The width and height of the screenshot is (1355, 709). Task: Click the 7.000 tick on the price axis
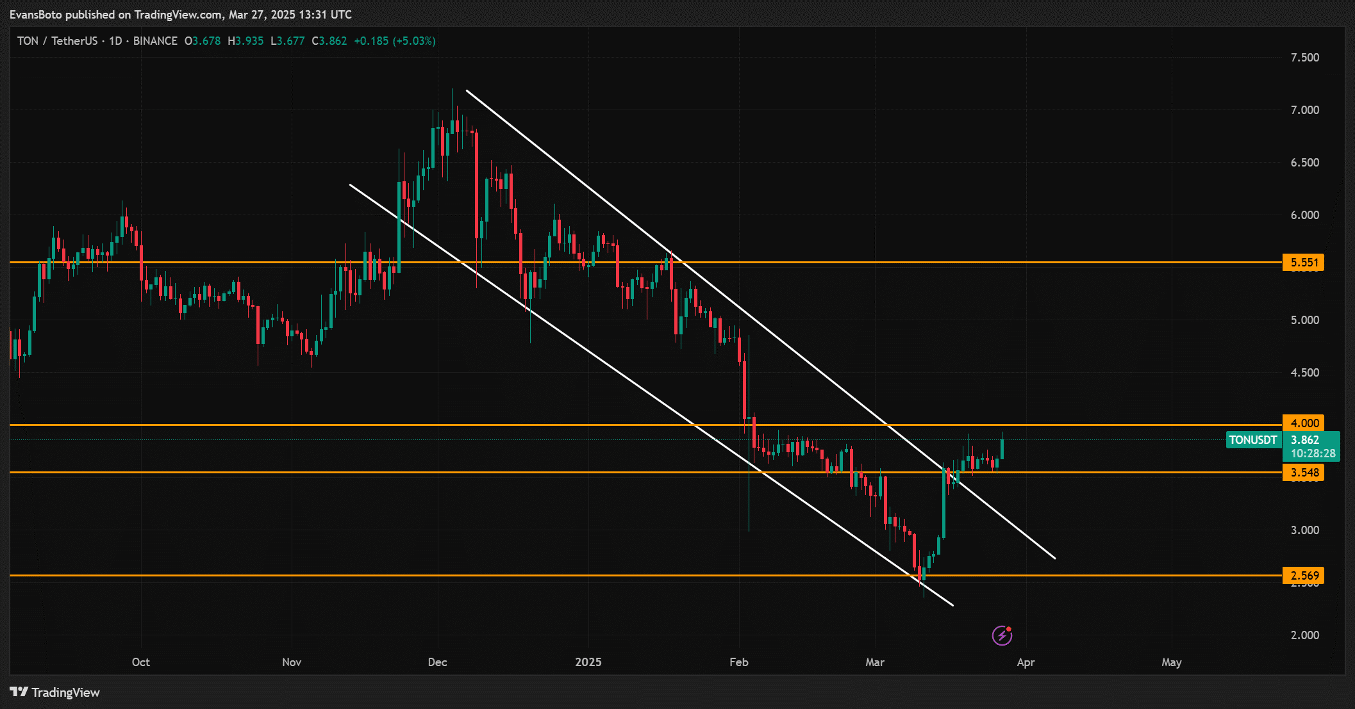1304,110
